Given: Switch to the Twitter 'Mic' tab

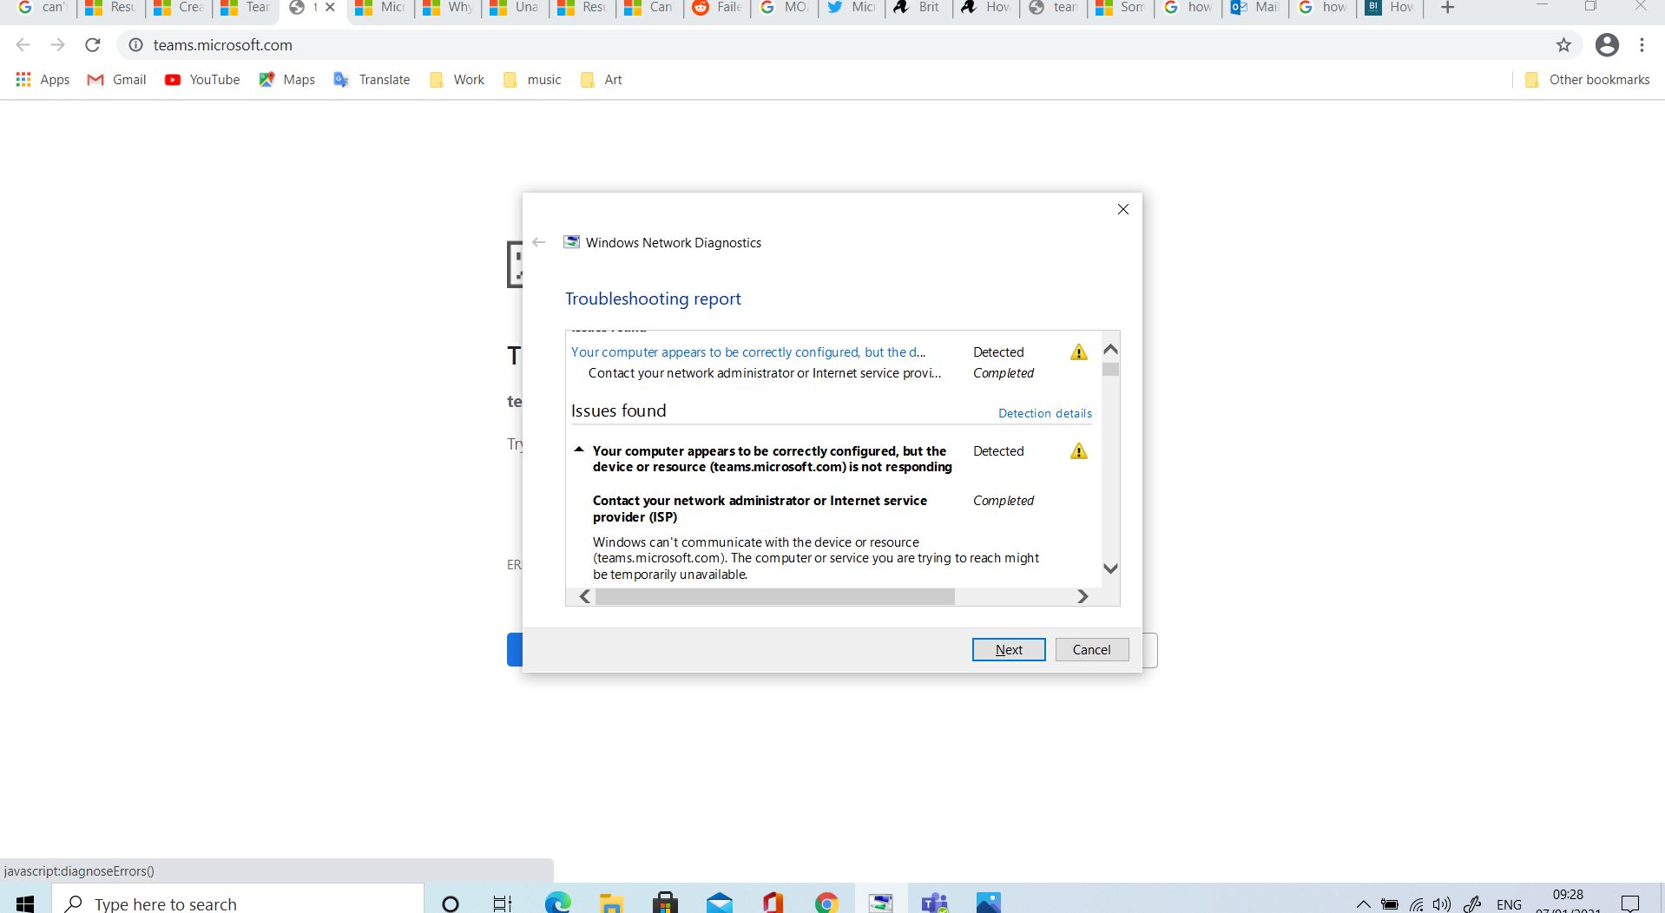Looking at the screenshot, I should click(x=852, y=7).
